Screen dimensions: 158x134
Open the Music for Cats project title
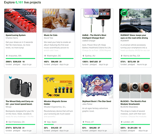[51, 35]
